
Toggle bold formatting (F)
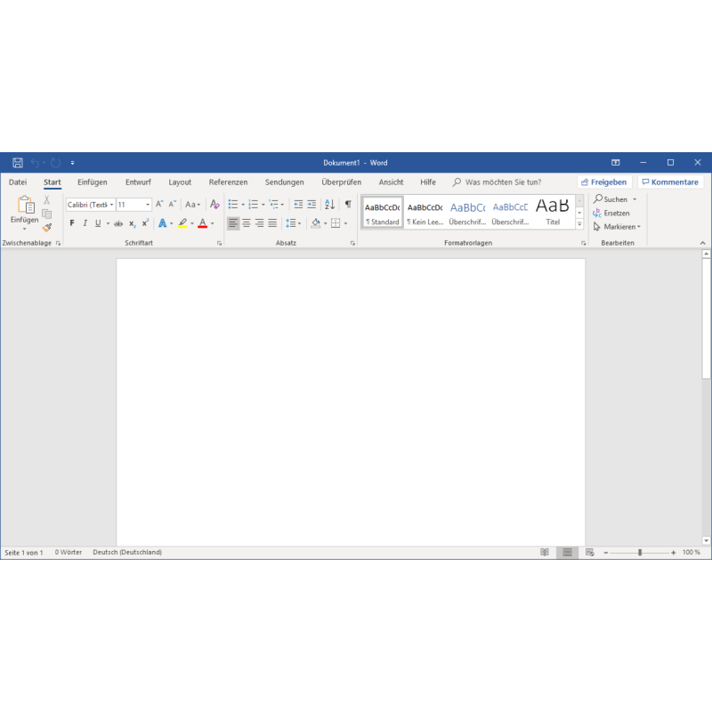click(x=72, y=223)
